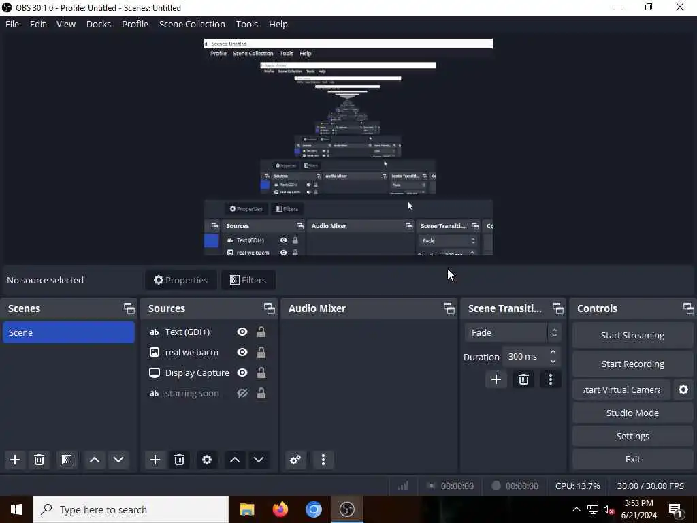The height and width of the screenshot is (523, 697).
Task: Click the muted volume tray icon
Action: click(609, 509)
